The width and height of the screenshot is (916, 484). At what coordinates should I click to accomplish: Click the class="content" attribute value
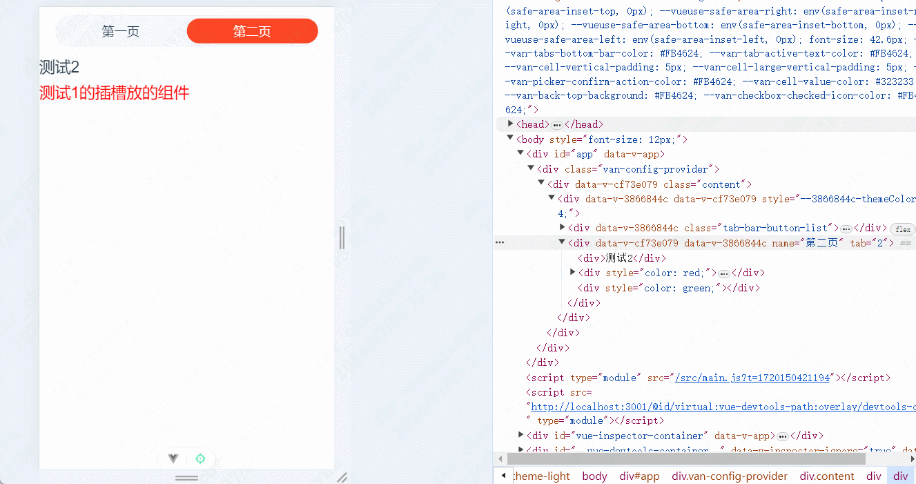(x=722, y=184)
